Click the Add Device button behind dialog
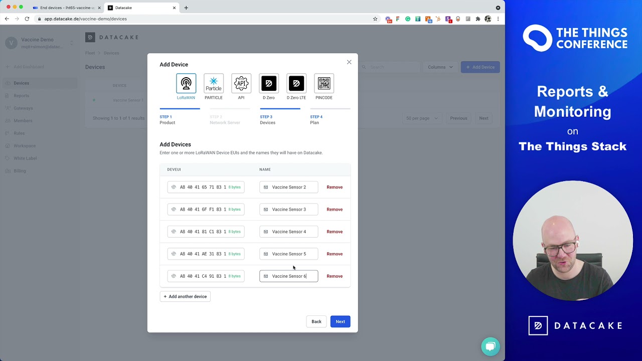The height and width of the screenshot is (361, 642). (480, 67)
